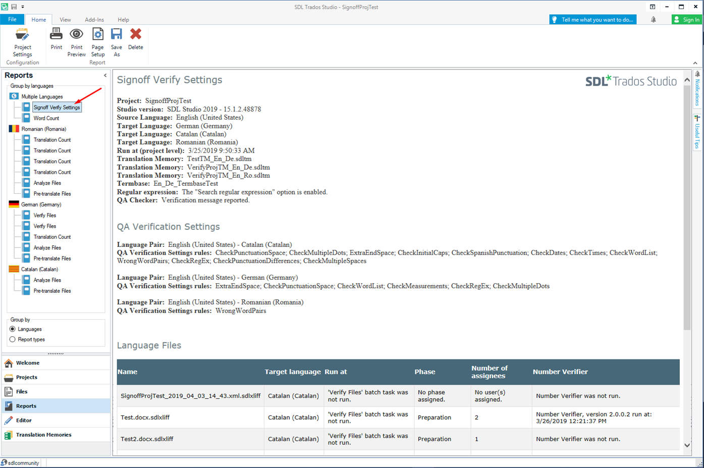Click the No phase assigned. cell

[443, 396]
